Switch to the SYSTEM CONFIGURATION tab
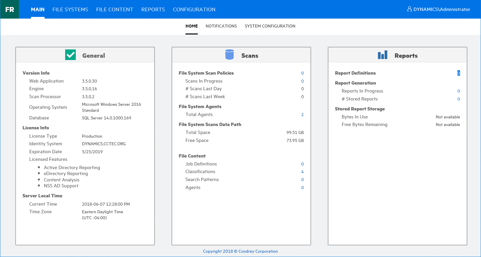481x257 pixels. pyautogui.click(x=270, y=26)
